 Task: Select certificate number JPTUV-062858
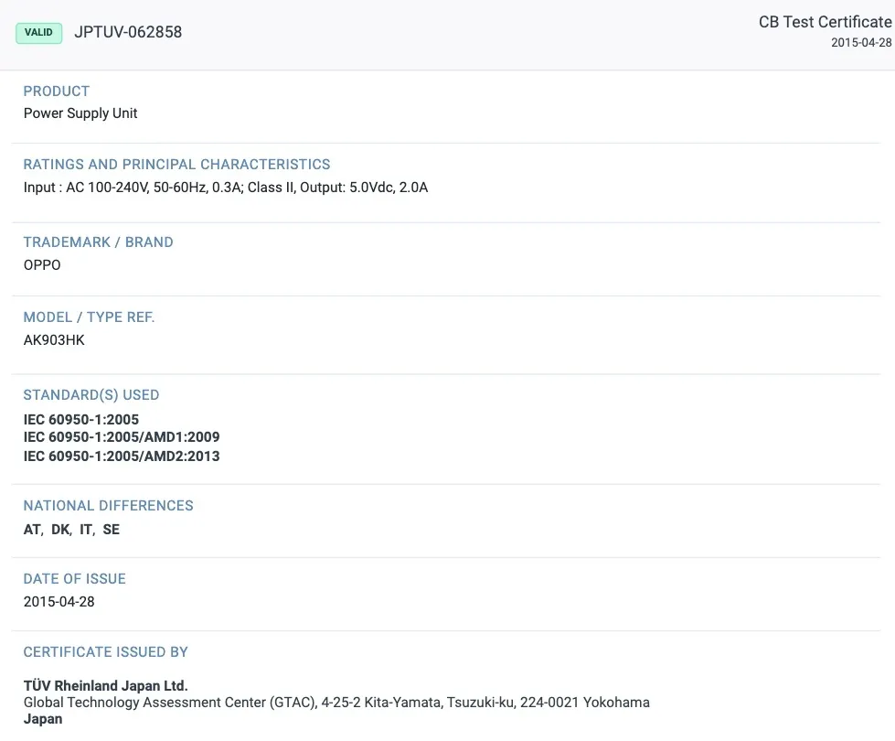[128, 32]
